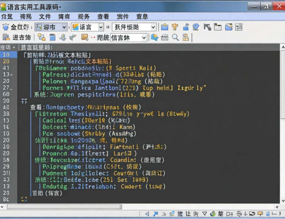
Task: Click the blue swirl globe toolbar icon
Action: pyautogui.click(x=196, y=27)
